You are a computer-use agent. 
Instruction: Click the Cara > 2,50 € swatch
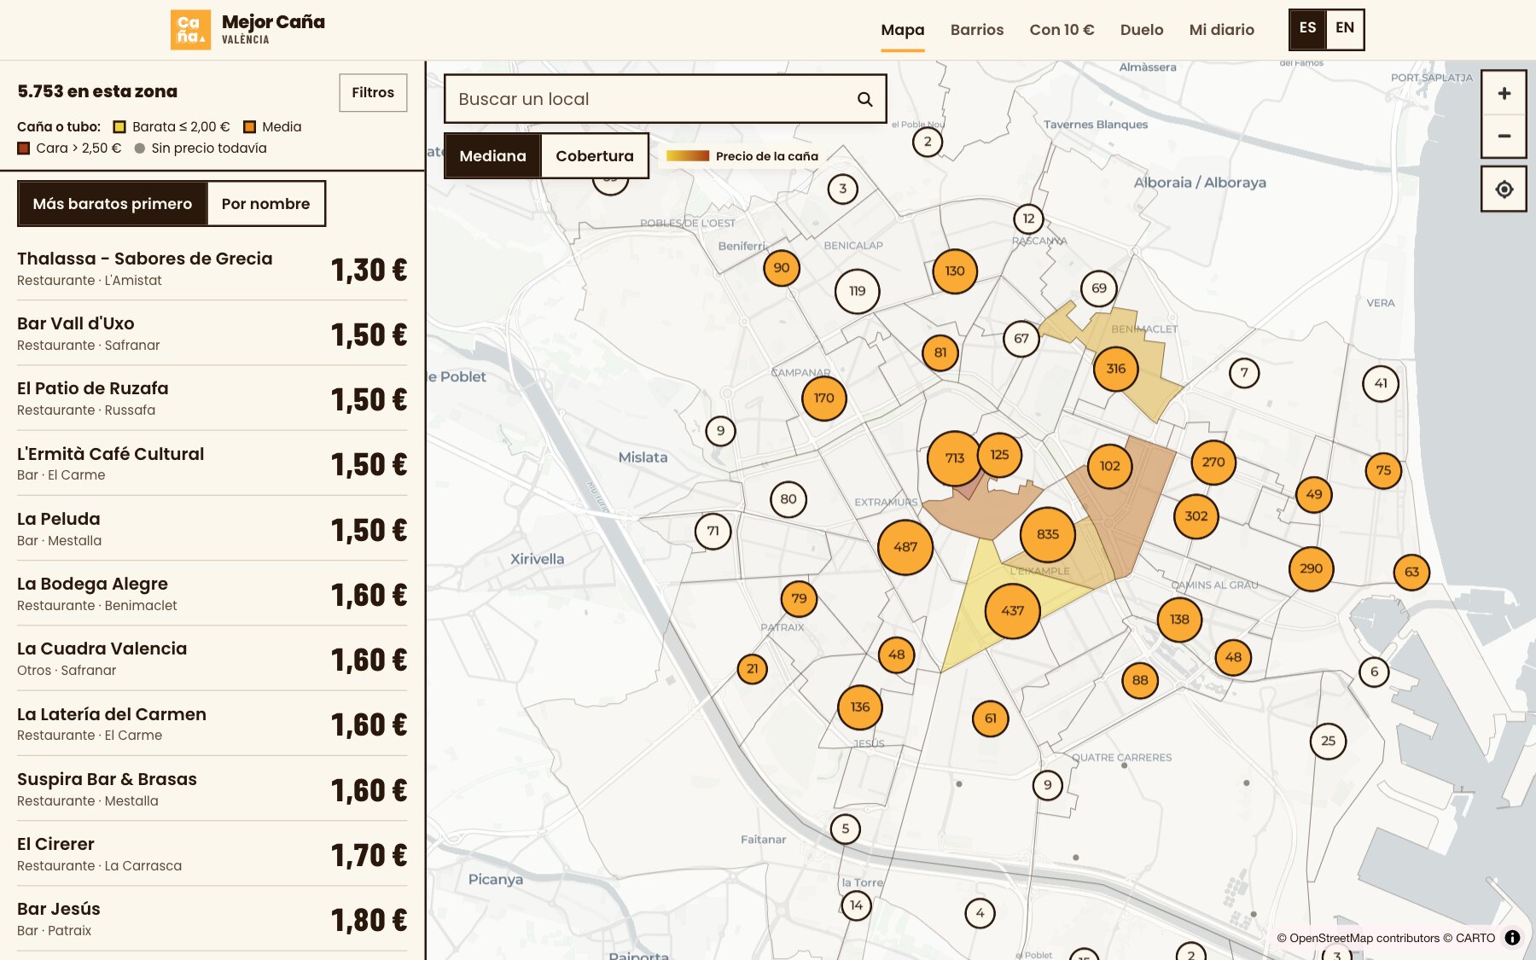click(x=24, y=148)
